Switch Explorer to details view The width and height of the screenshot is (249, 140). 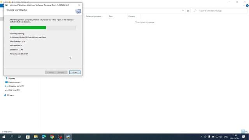click(x=243, y=131)
